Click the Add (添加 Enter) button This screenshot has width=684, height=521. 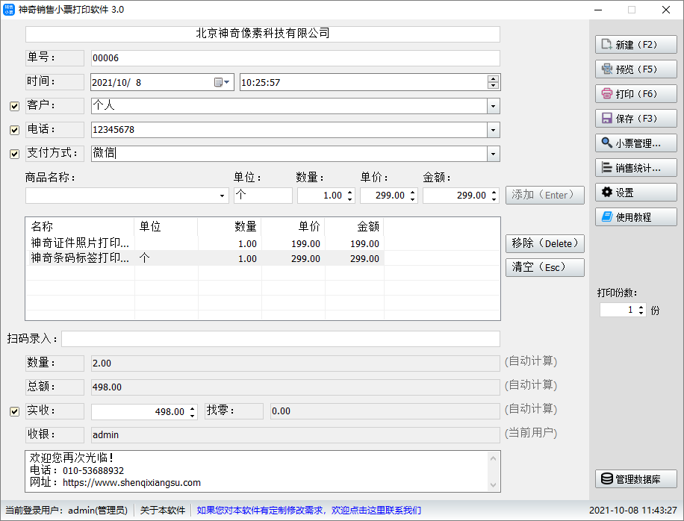pos(545,196)
